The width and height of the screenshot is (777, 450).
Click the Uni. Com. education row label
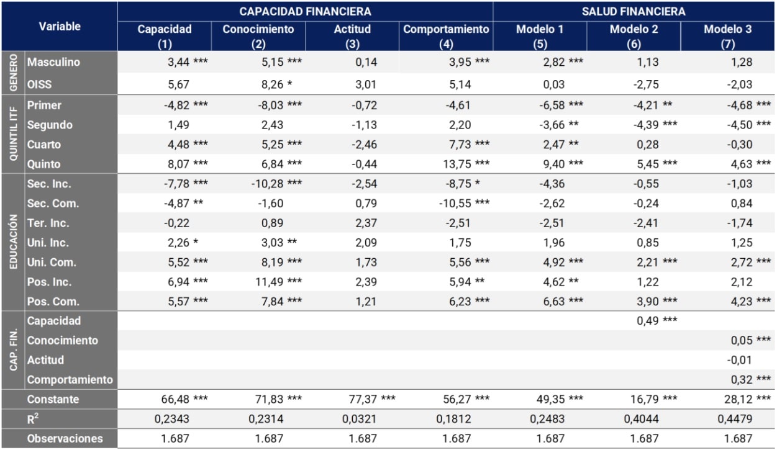52,263
